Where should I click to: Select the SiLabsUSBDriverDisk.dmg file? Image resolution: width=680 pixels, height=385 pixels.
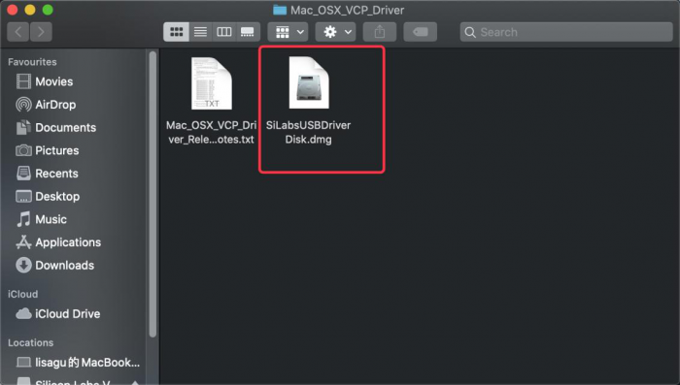309,101
